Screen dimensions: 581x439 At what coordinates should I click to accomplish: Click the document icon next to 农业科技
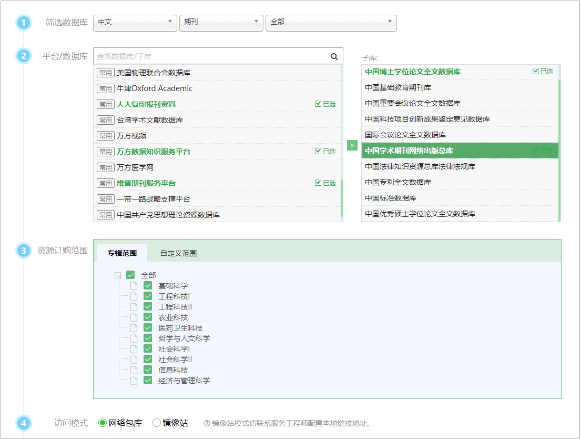(x=134, y=317)
